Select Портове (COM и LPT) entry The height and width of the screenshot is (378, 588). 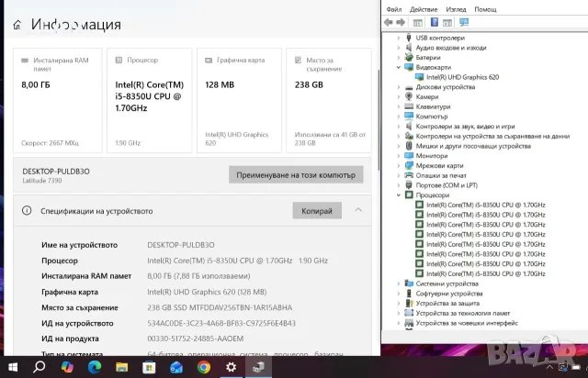[447, 185]
